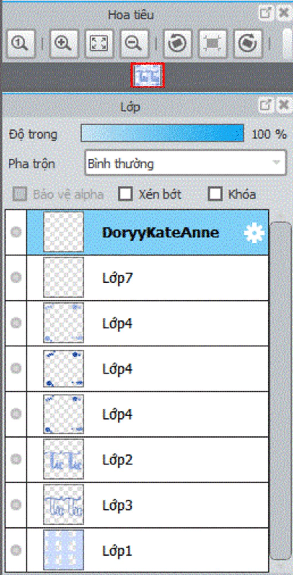
Task: Enable the Khóa checkbox
Action: point(215,194)
